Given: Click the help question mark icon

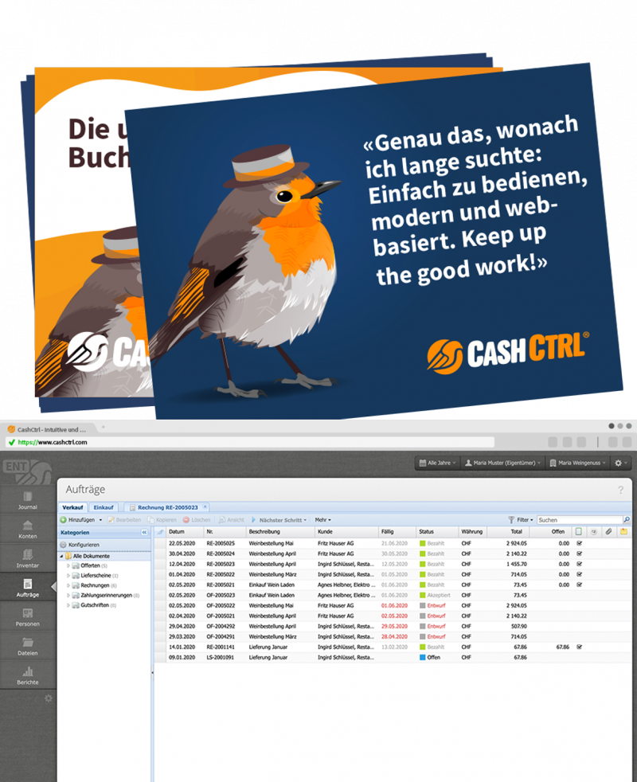Looking at the screenshot, I should [x=620, y=490].
